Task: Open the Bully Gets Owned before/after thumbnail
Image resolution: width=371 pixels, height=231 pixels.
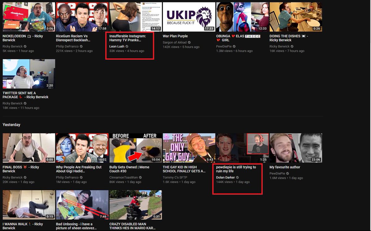Action: [x=136, y=148]
